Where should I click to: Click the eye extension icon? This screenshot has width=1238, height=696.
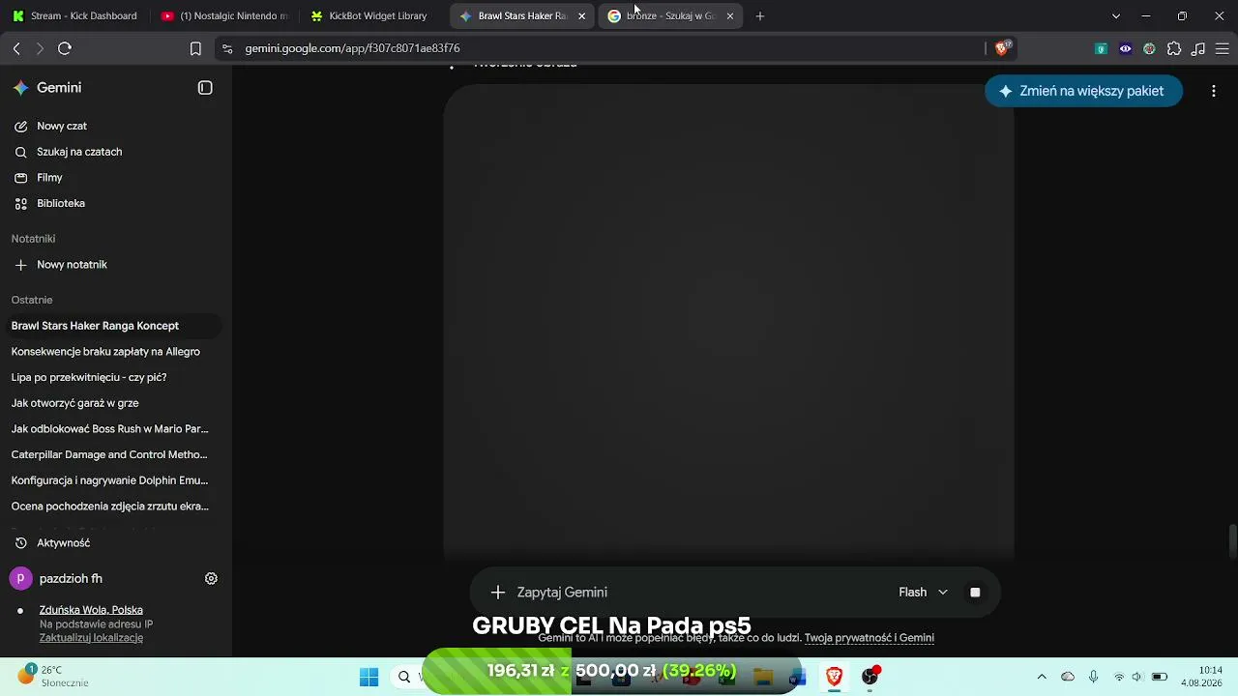[x=1126, y=48]
